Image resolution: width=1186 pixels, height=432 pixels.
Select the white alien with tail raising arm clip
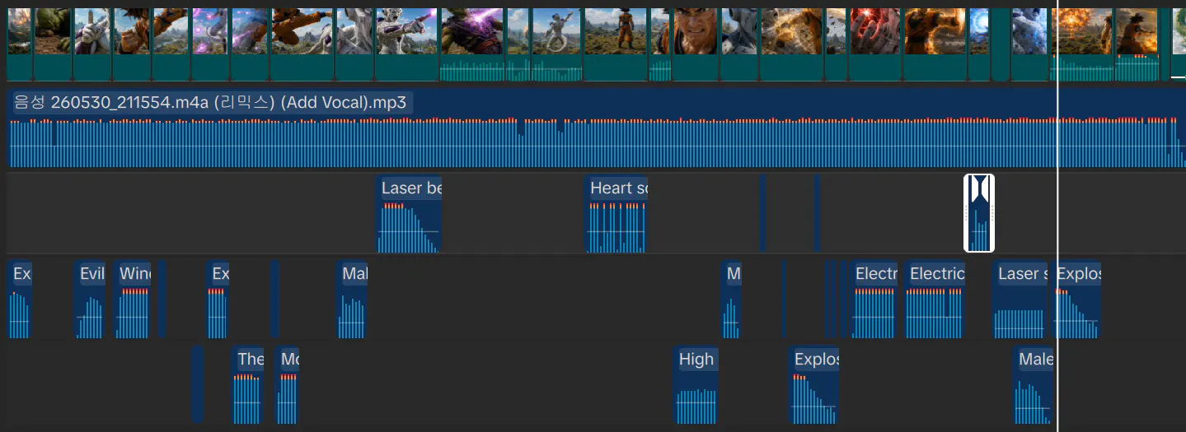click(556, 44)
